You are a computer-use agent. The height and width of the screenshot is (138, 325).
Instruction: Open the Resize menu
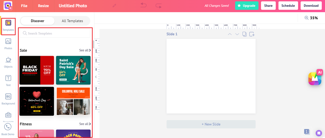(x=43, y=6)
